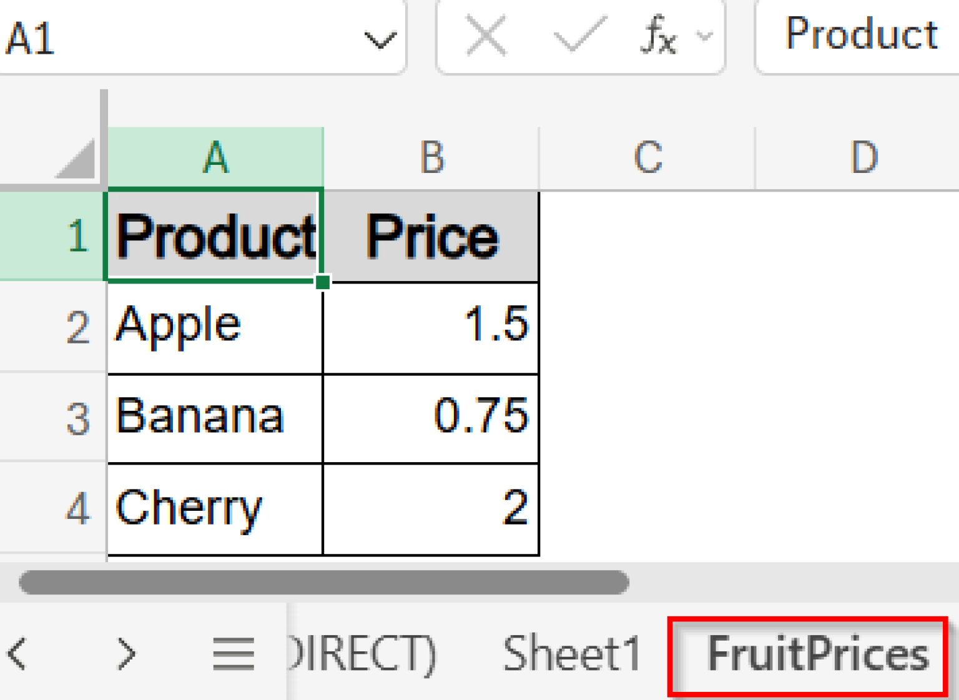Switch to the Sheet1 tab
Image resolution: width=959 pixels, height=700 pixels.
(x=570, y=653)
